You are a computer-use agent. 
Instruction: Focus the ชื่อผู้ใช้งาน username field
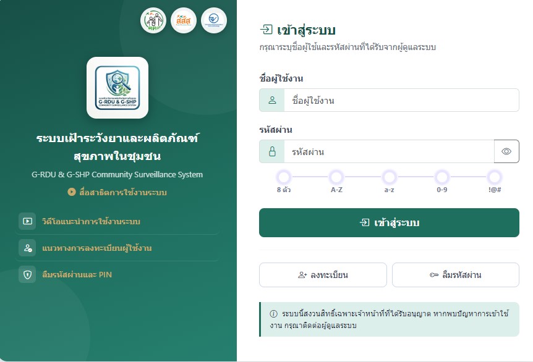click(401, 100)
